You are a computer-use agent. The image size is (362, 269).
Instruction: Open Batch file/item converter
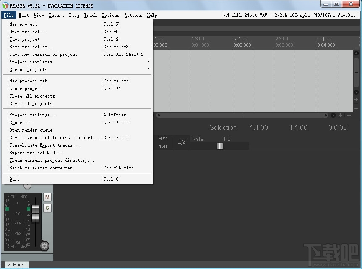(x=77, y=168)
